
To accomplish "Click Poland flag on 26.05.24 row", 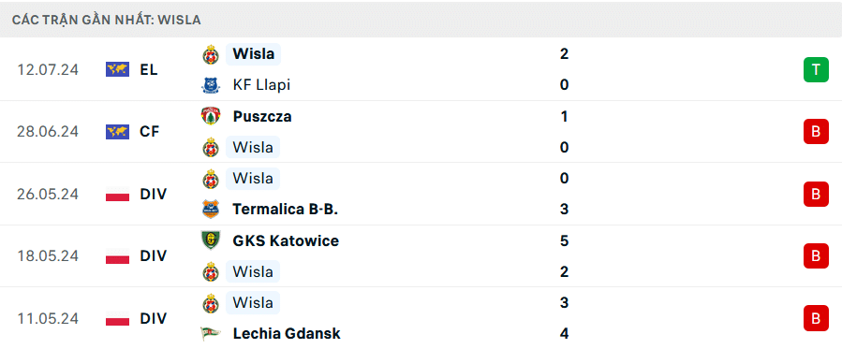I will click(x=118, y=194).
